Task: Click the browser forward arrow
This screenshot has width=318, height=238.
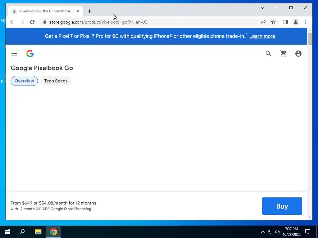Action: click(x=22, y=22)
